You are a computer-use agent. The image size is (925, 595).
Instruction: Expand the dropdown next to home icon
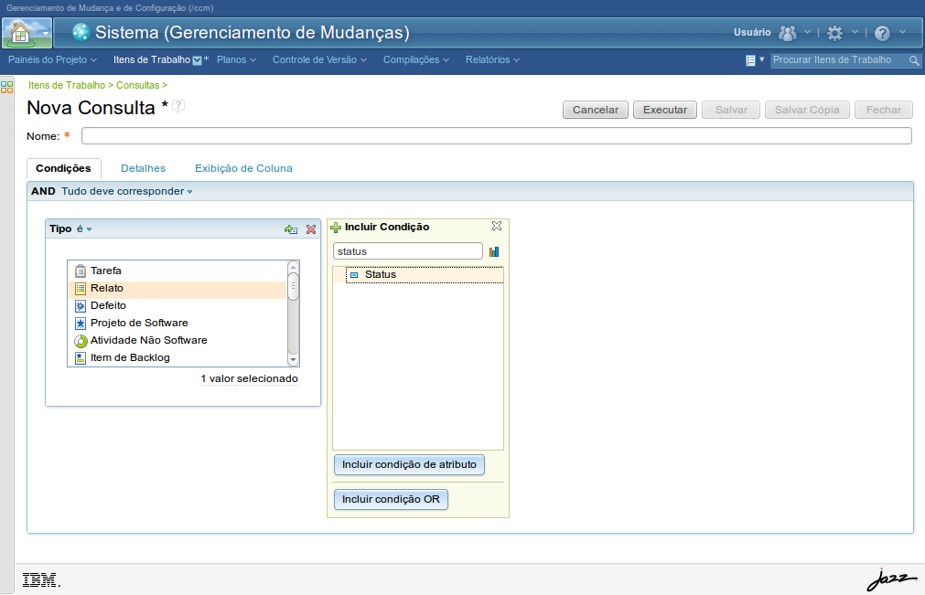pyautogui.click(x=46, y=34)
